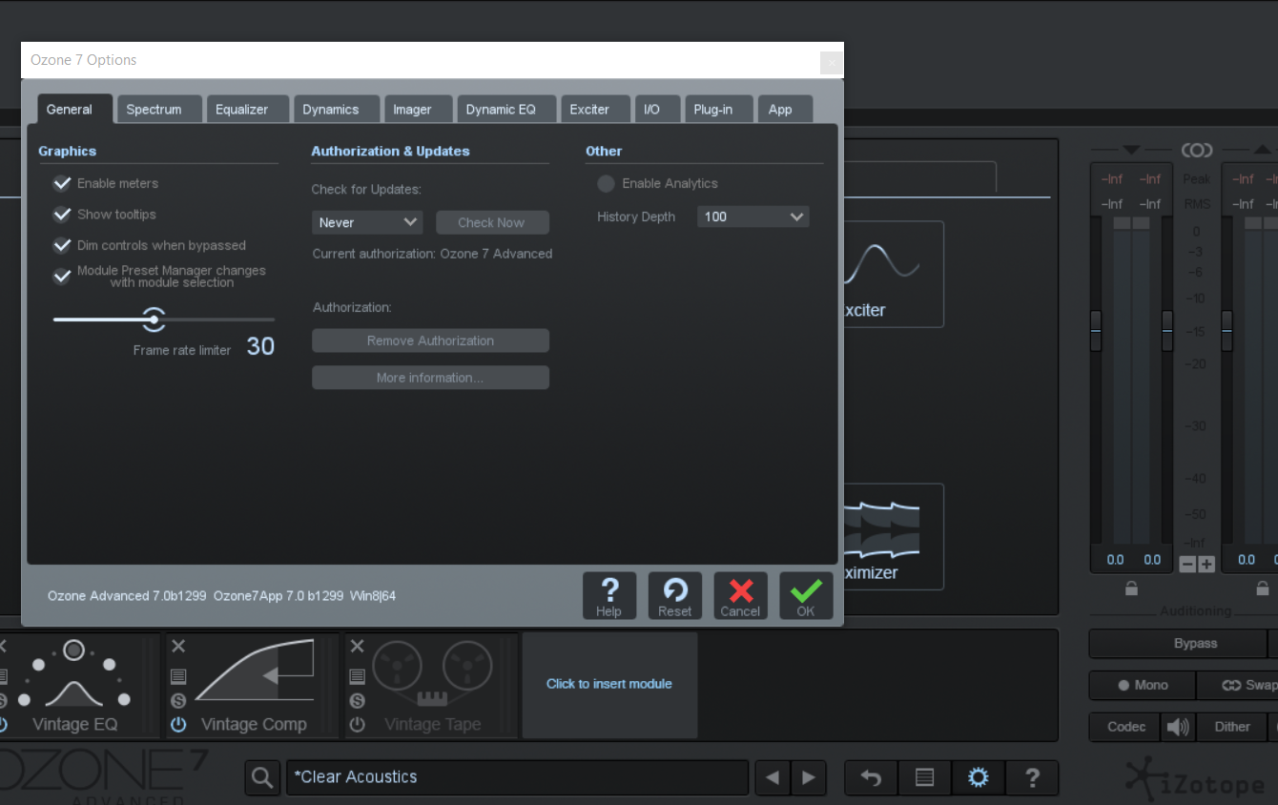Toggle Vintage Tape power button
This screenshot has height=805, width=1278.
357,725
